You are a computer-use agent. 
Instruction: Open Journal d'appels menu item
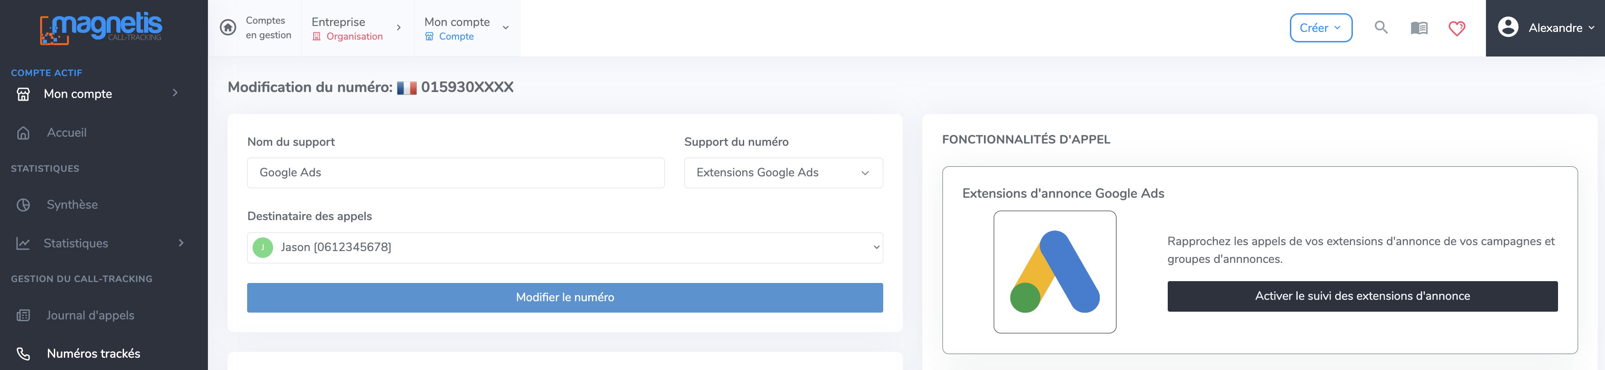(x=90, y=316)
